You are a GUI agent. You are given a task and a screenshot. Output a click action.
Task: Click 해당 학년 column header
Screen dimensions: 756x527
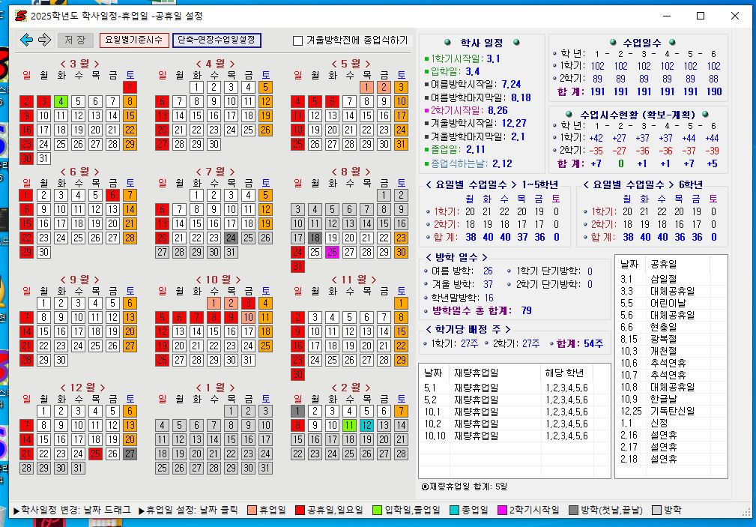(566, 373)
